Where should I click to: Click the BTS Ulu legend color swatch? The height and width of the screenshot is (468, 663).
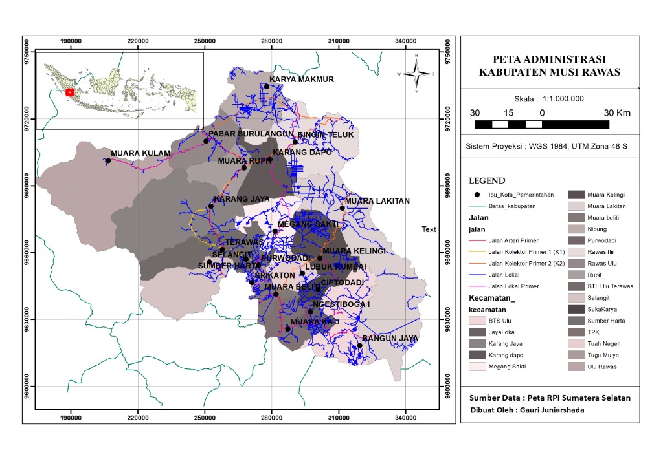pyautogui.click(x=477, y=321)
